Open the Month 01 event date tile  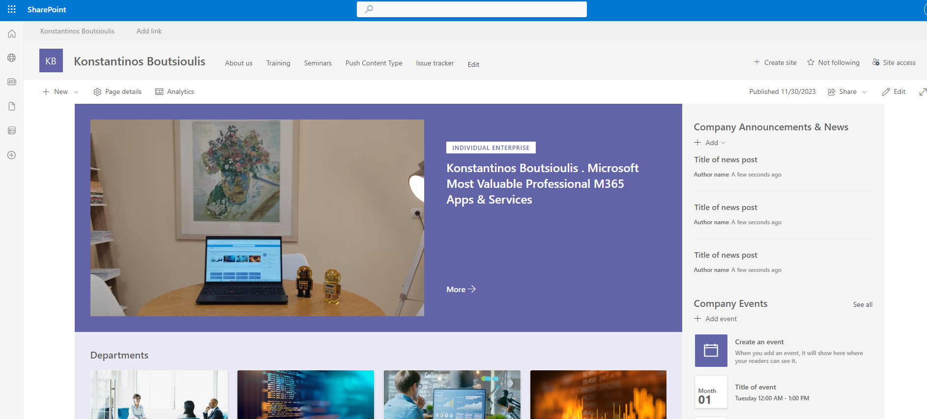711,392
